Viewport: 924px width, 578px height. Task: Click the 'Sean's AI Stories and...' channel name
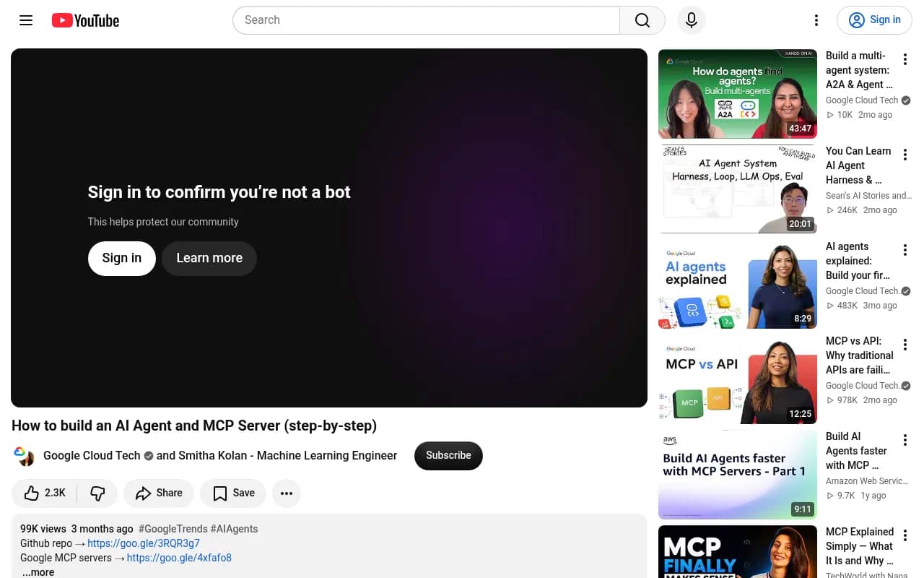[868, 196]
